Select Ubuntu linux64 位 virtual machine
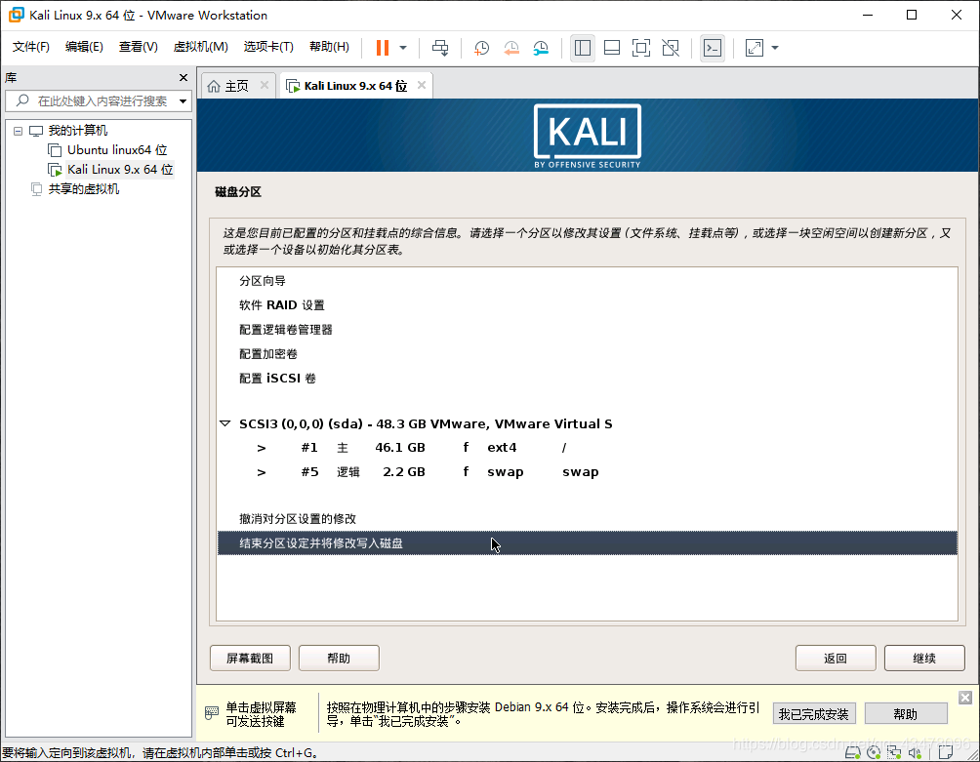980x762 pixels. coord(117,150)
